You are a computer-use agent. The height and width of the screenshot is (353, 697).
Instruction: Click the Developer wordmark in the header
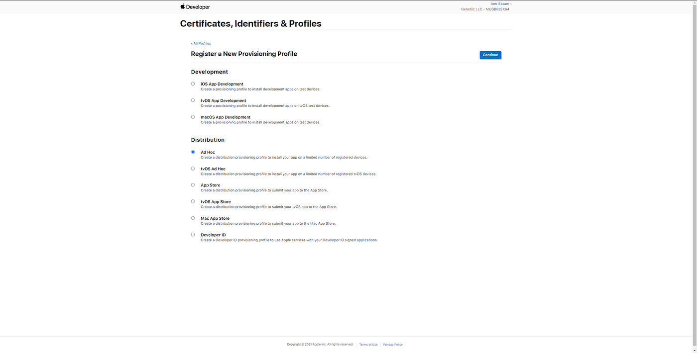[198, 6]
